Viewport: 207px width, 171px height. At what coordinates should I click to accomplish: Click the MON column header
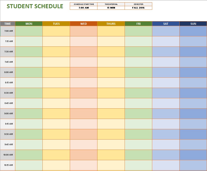[29, 24]
